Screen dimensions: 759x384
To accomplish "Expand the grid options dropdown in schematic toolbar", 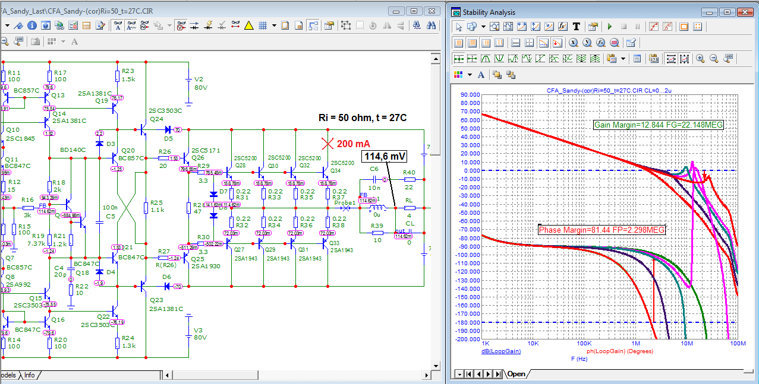I will pyautogui.click(x=274, y=25).
